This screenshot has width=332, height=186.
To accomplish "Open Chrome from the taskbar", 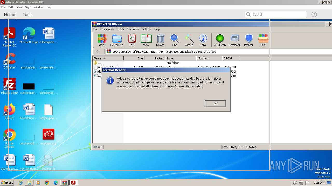I will (47, 183).
